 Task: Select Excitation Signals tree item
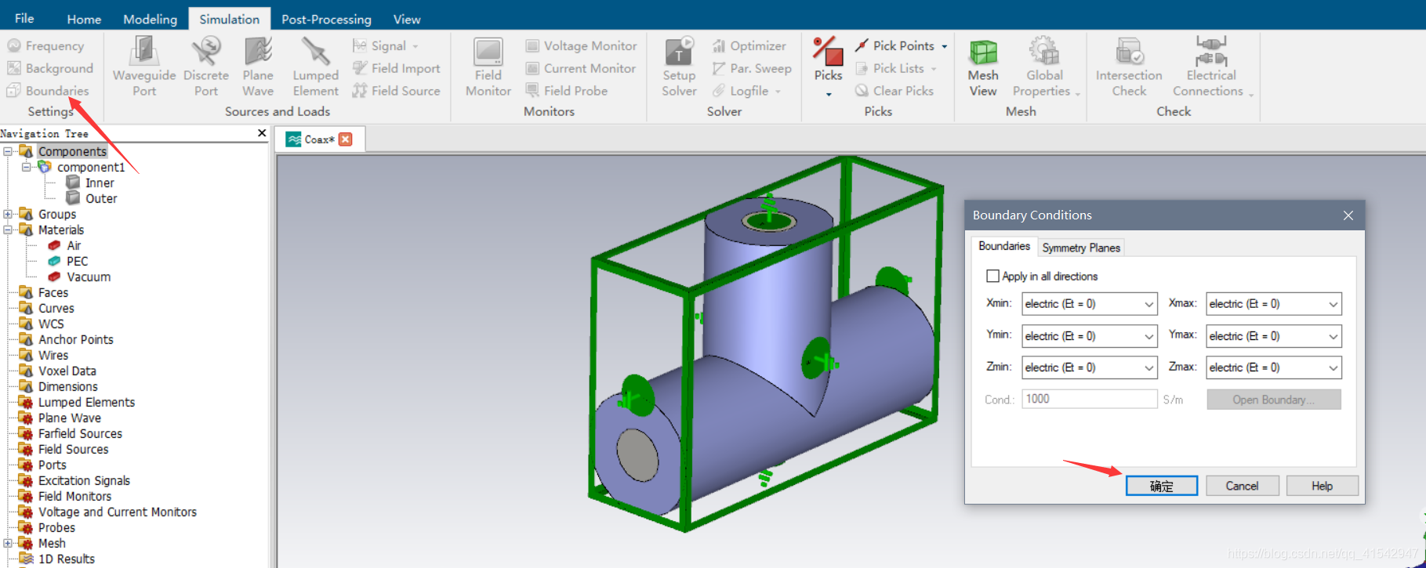click(84, 480)
